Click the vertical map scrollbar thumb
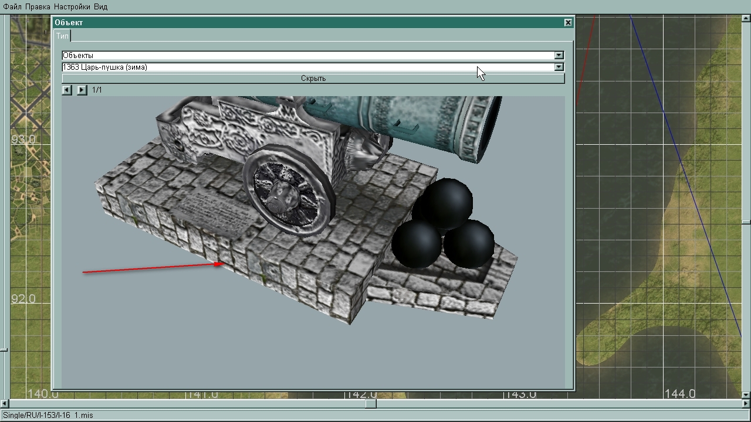Image resolution: width=751 pixels, height=422 pixels. [746, 222]
